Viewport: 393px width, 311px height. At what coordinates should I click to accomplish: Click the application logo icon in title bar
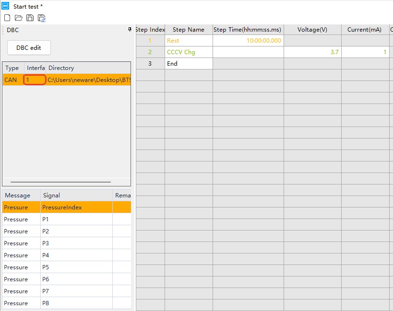[5, 6]
